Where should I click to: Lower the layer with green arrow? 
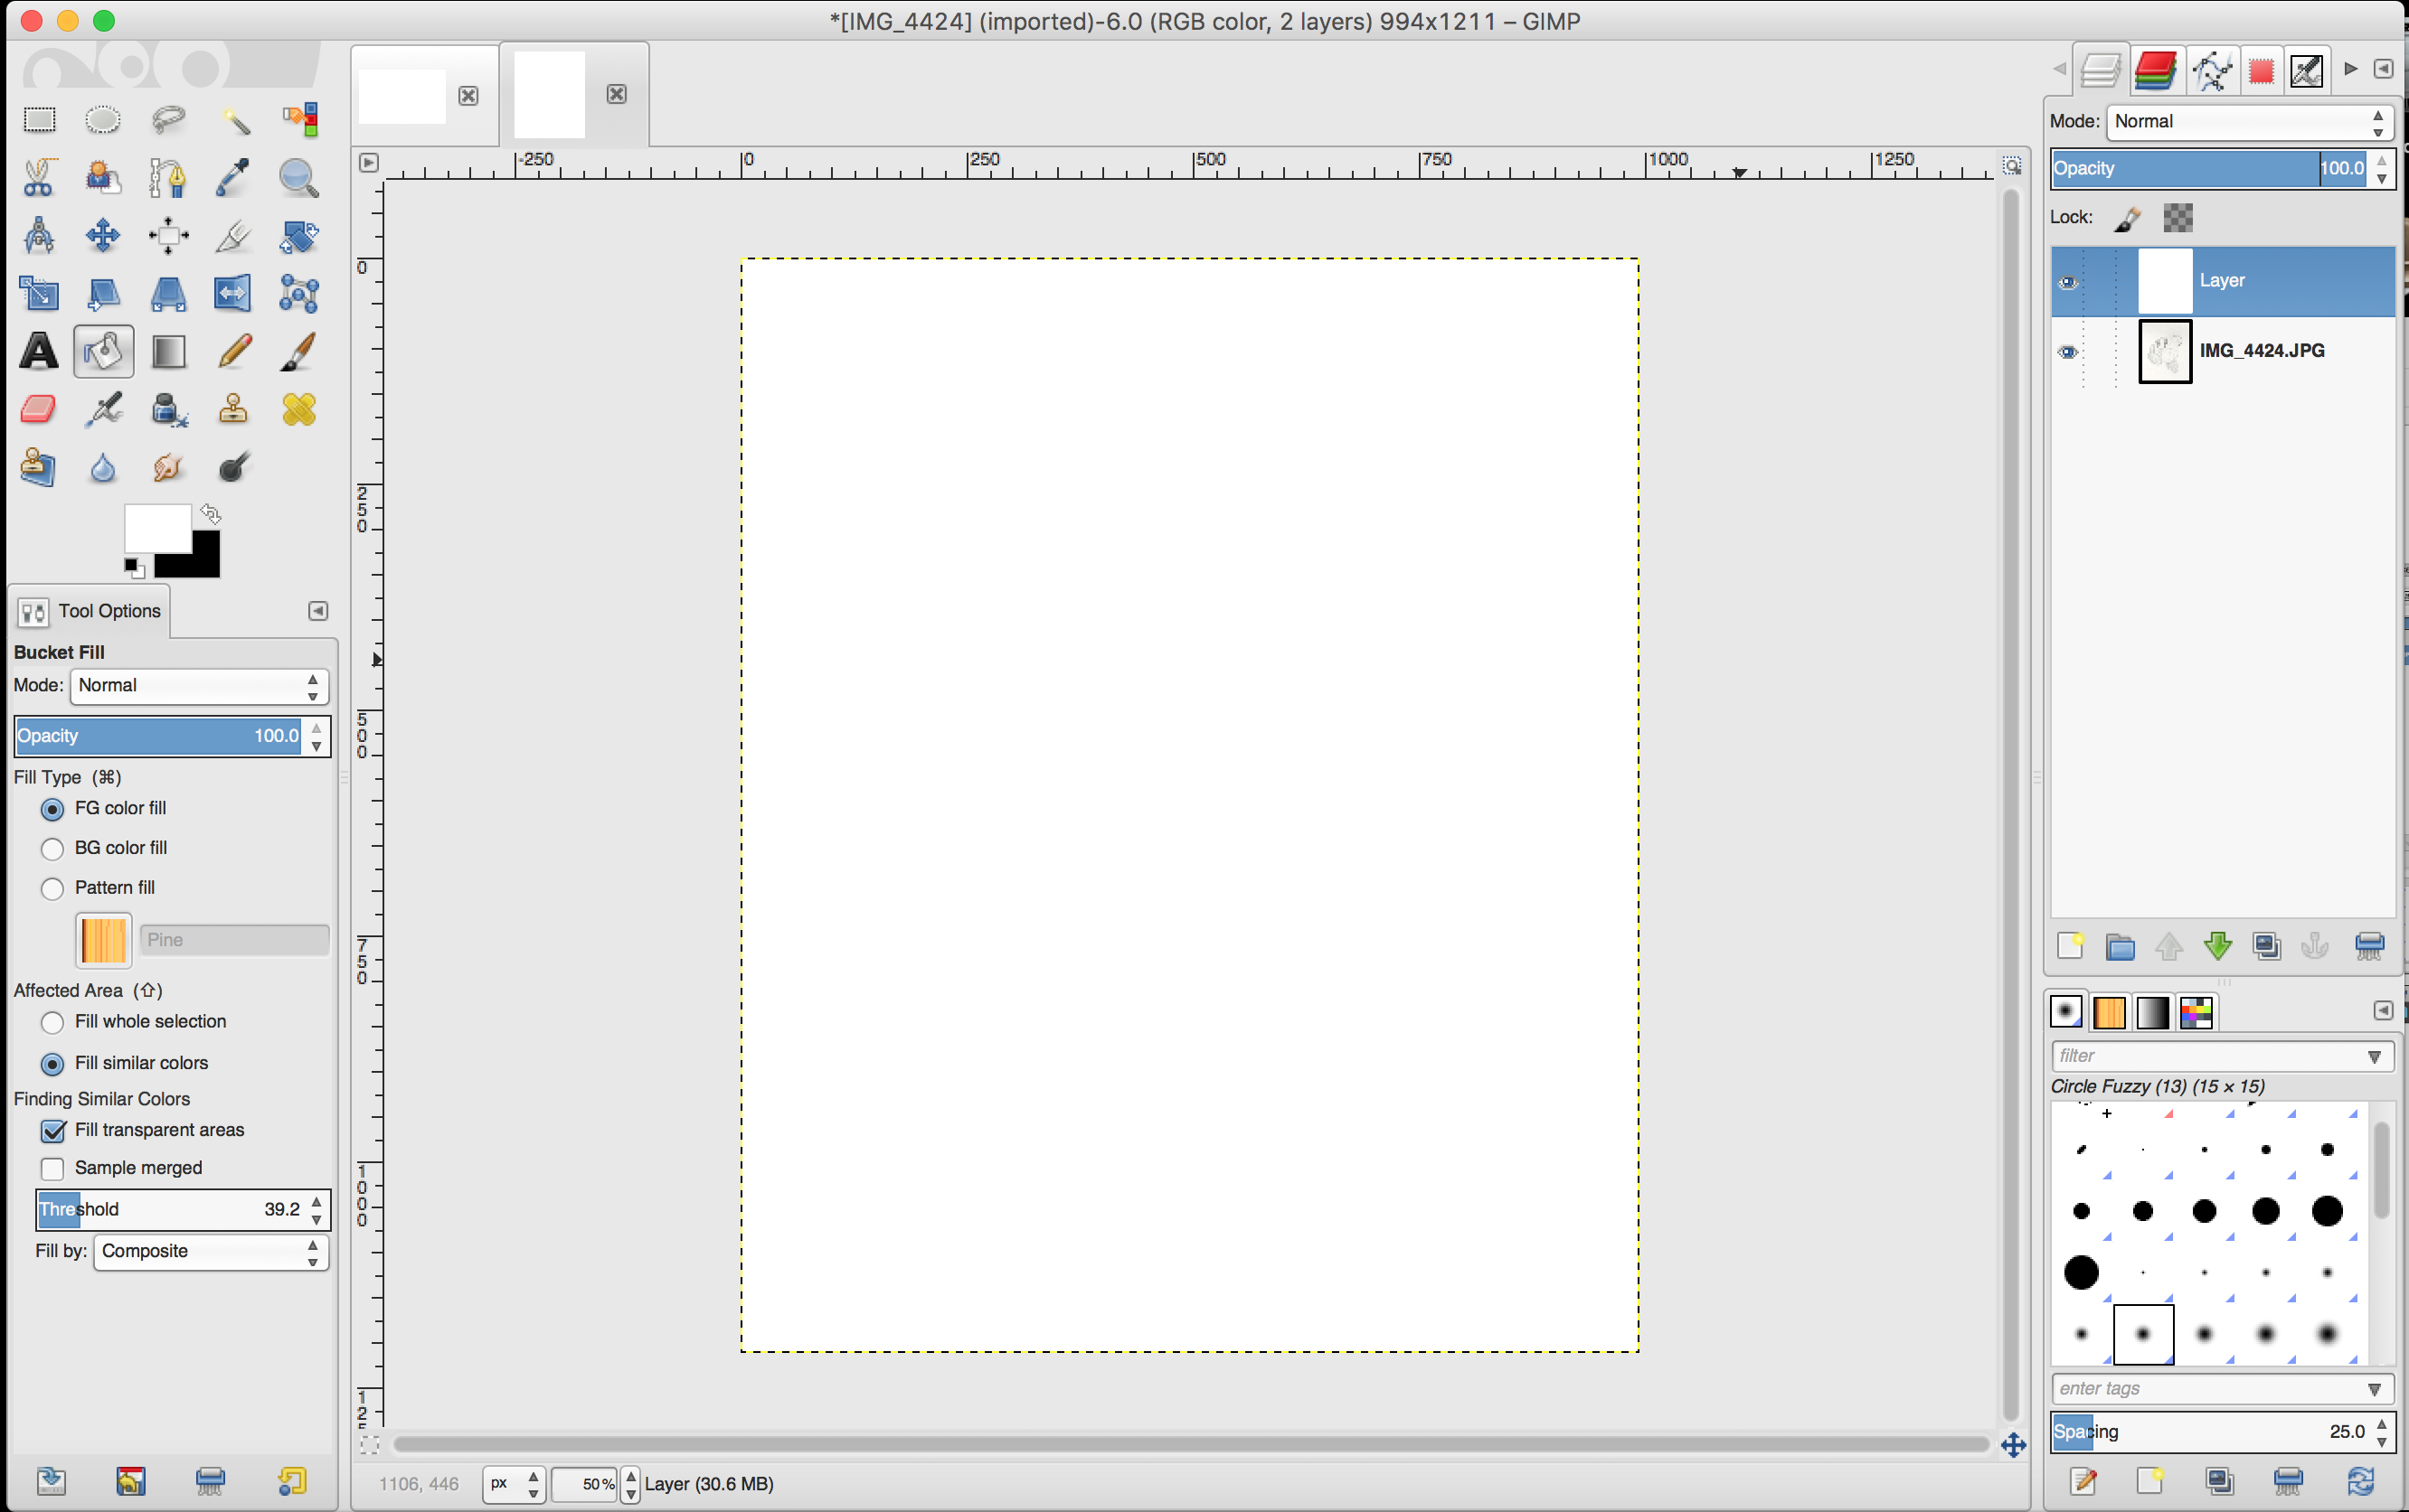[2217, 945]
